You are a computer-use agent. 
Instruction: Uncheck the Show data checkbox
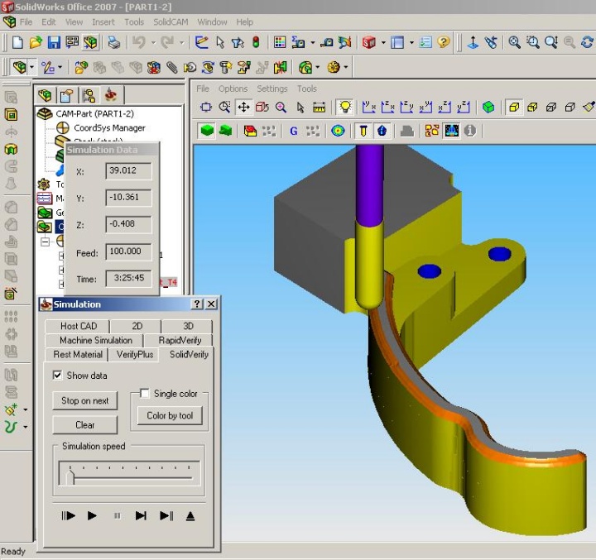pos(57,376)
